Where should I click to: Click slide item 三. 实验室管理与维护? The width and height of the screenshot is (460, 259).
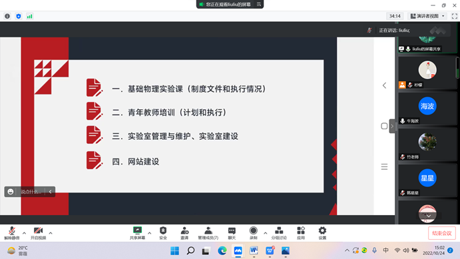pos(175,136)
